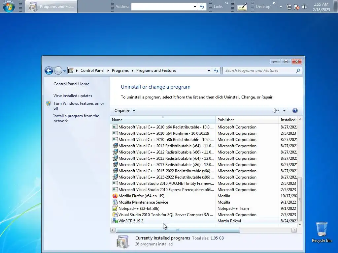The height and width of the screenshot is (253, 338).
Task: Go back with the Back arrow button
Action: (49, 70)
